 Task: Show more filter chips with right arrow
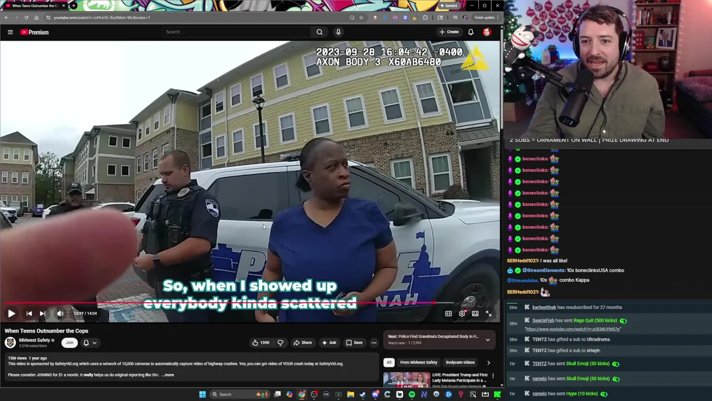coord(488,363)
